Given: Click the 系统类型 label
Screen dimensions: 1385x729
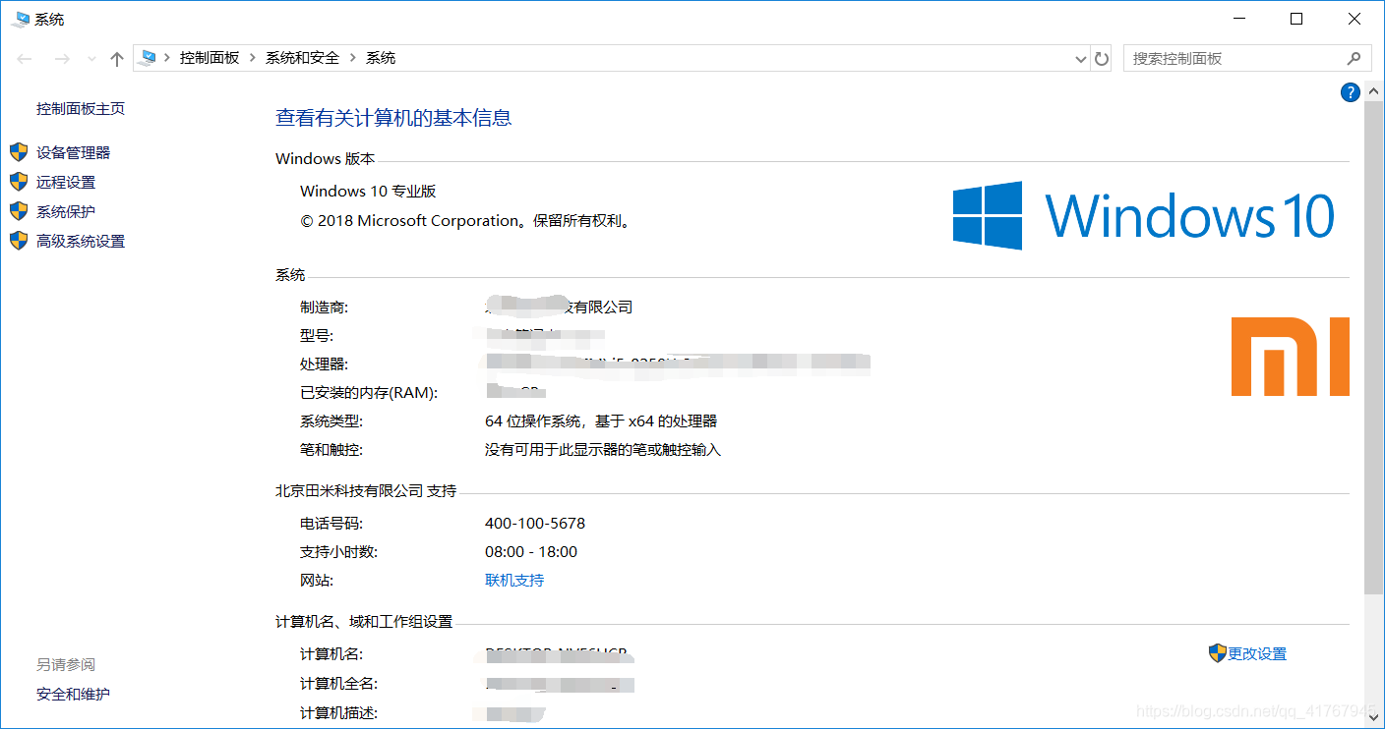Looking at the screenshot, I should (331, 421).
